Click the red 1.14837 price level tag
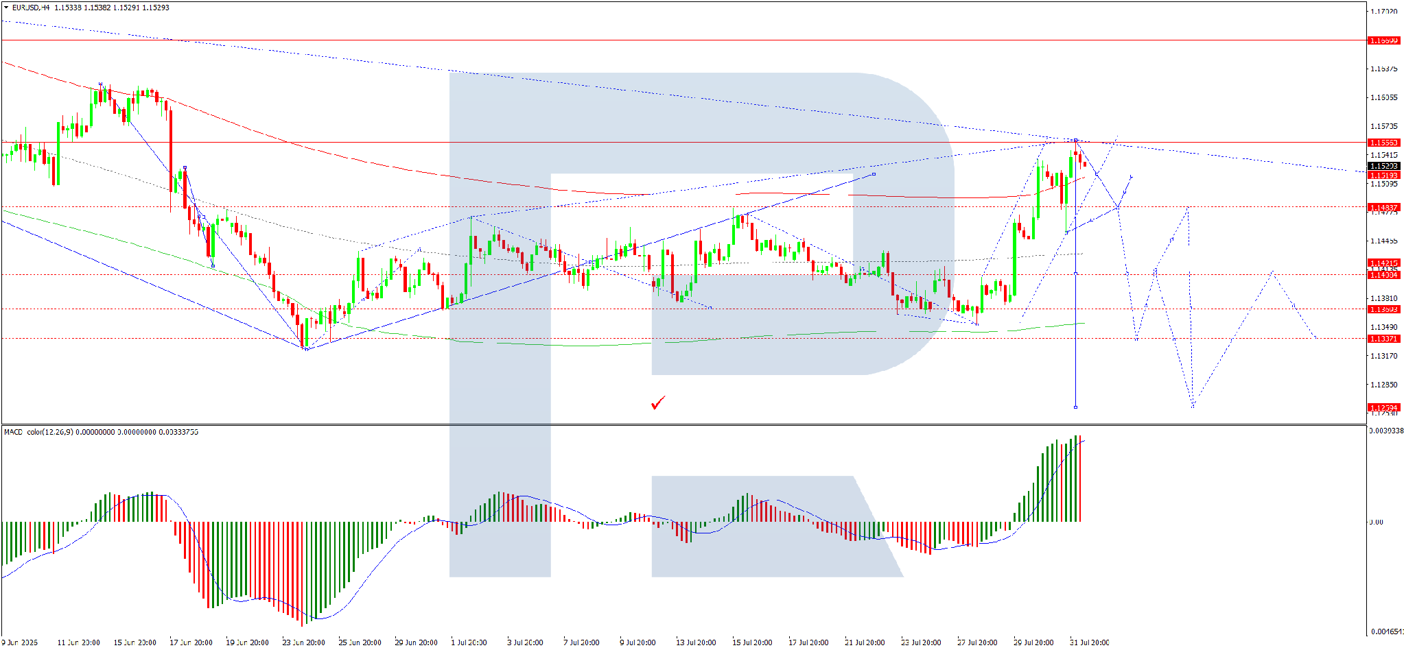The image size is (1404, 650). click(1384, 207)
